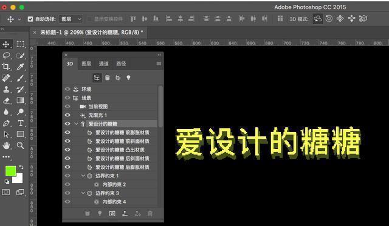Screen dimensions: 389x226
Task: Filter 3D panel by meshes
Action: click(108, 78)
